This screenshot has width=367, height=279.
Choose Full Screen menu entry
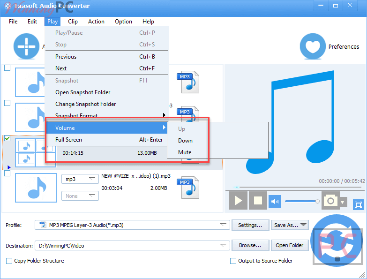tap(107, 140)
